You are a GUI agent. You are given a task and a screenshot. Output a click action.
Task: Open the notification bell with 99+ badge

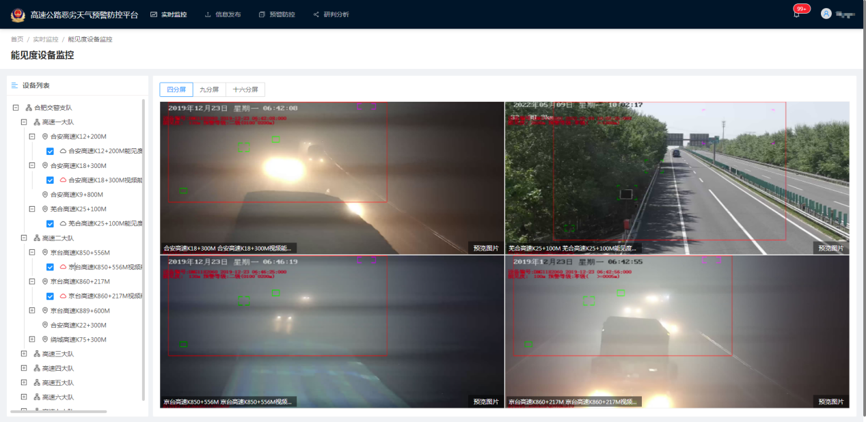(x=796, y=14)
